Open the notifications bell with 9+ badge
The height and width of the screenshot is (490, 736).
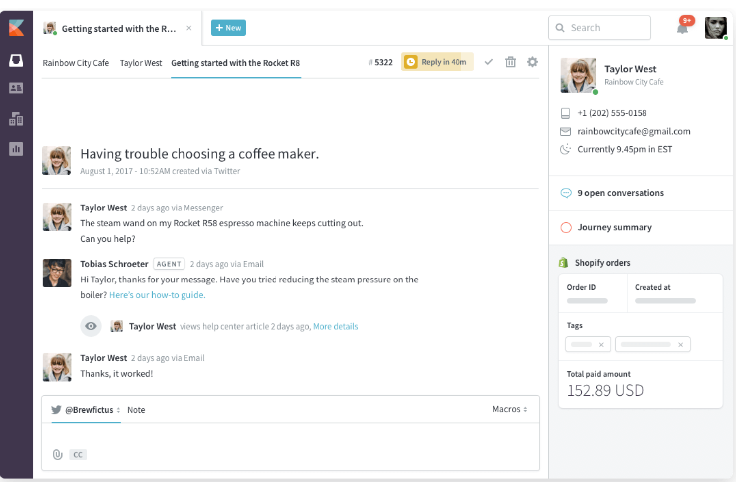point(682,28)
